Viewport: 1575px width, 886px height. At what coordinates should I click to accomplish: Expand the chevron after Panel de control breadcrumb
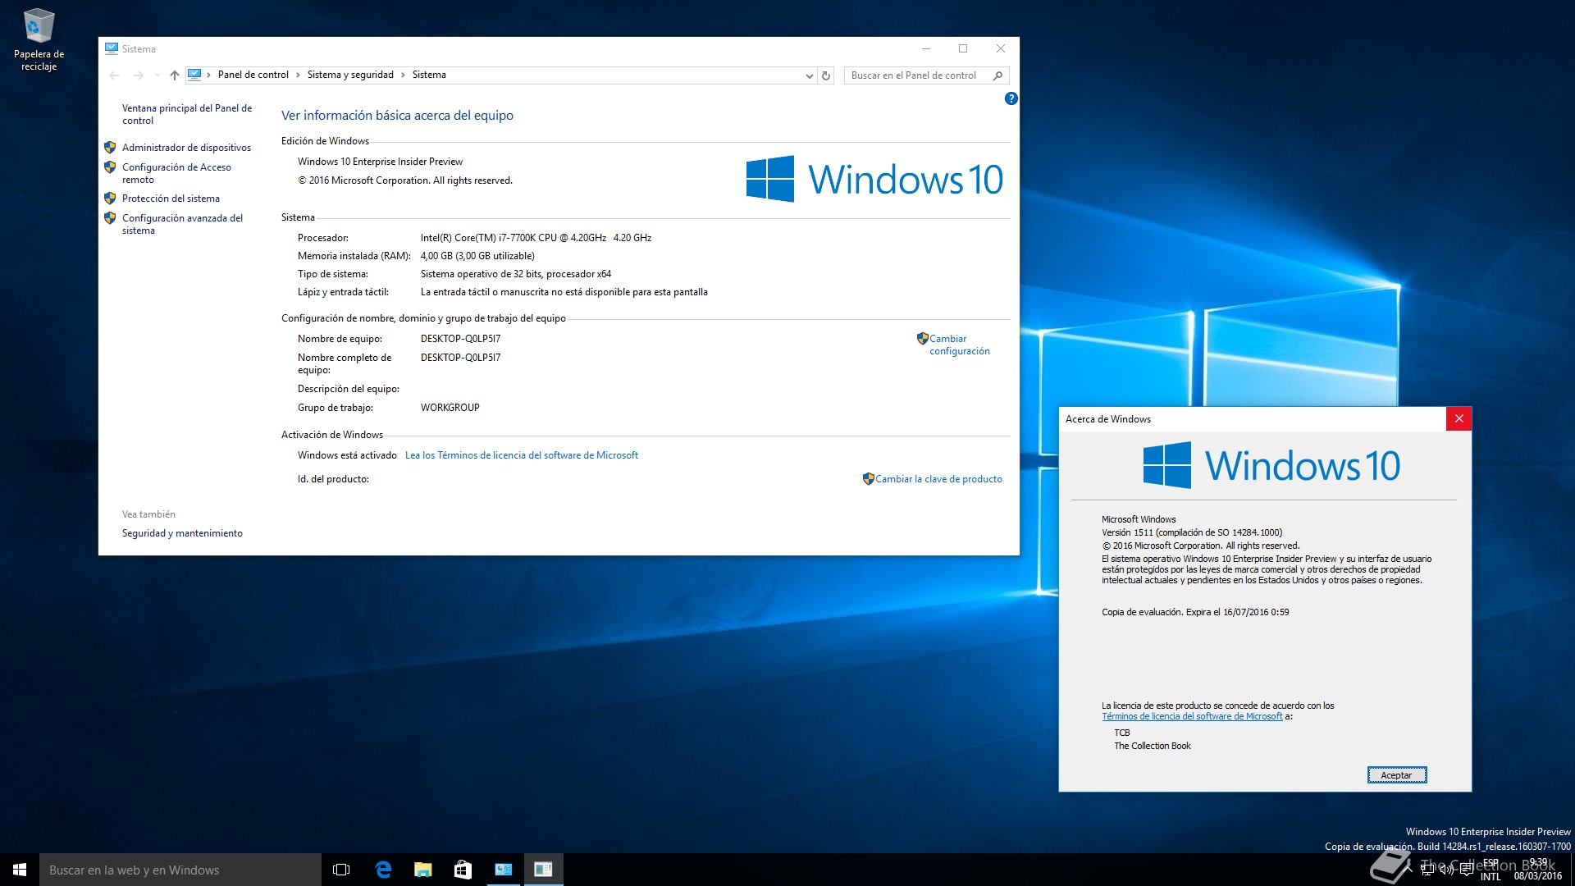tap(298, 75)
